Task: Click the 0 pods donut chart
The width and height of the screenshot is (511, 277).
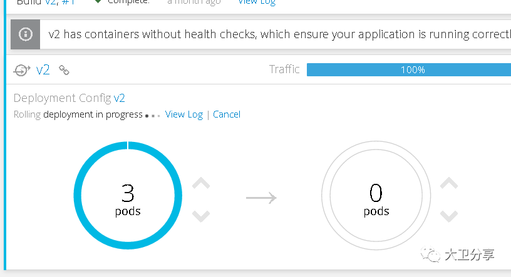Action: click(x=376, y=195)
